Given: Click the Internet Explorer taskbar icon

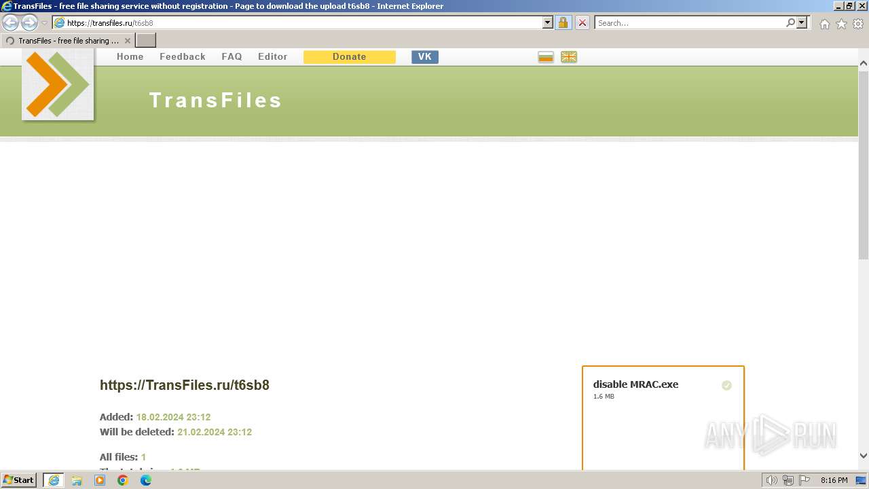Looking at the screenshot, I should [x=54, y=480].
